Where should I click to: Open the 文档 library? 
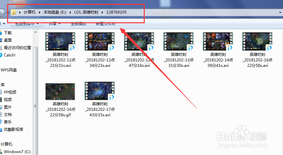tap(8, 115)
